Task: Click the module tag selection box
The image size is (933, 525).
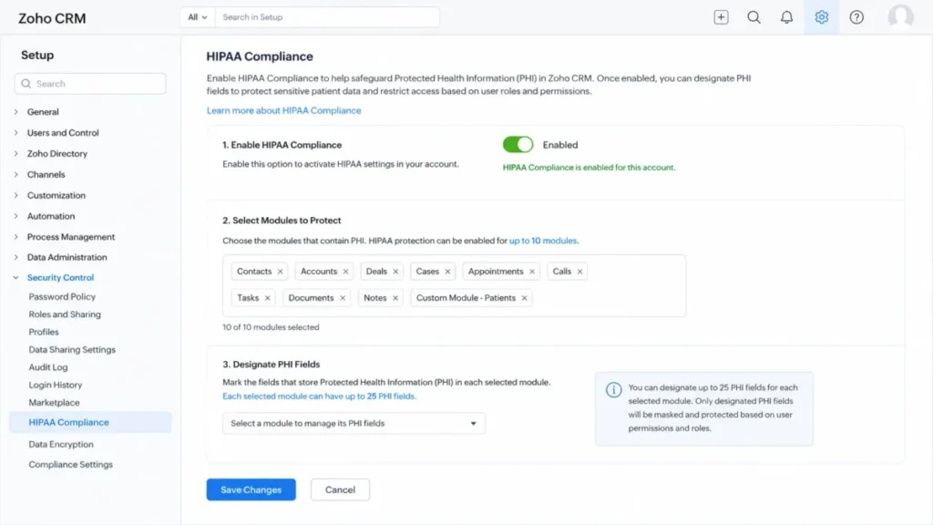Action: pyautogui.click(x=454, y=285)
